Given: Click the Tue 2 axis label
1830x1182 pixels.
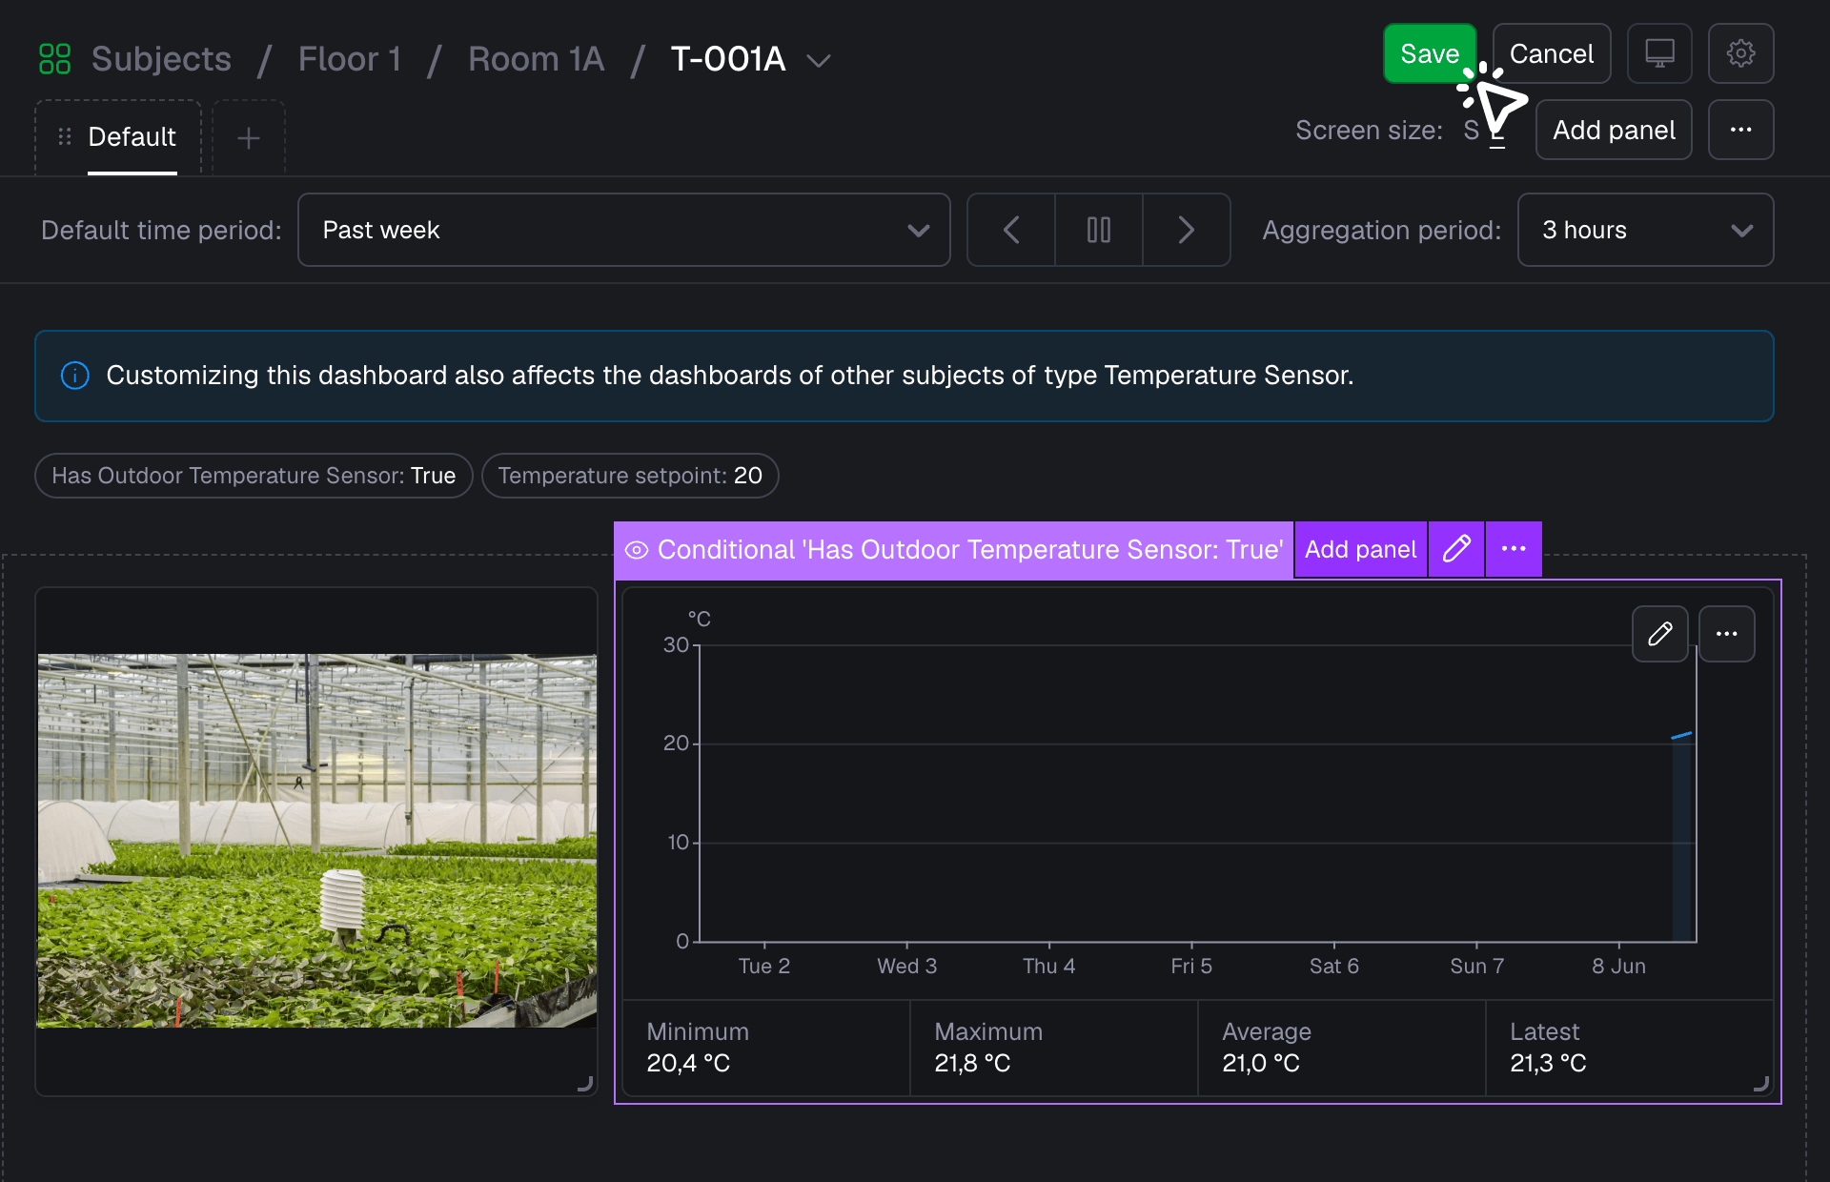Looking at the screenshot, I should [x=764, y=966].
